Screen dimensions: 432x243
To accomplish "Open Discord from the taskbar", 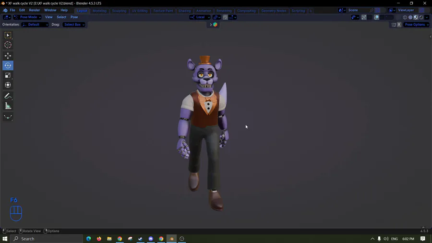I will [x=151, y=239].
